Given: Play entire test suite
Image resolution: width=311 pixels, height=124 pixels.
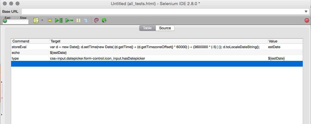Looking at the screenshot, I should [59, 20].
